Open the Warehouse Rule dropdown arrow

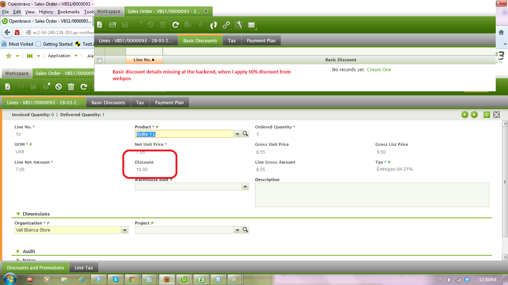[x=245, y=187]
